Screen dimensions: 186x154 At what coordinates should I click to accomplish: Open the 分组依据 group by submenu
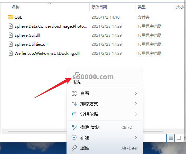tap(105, 114)
